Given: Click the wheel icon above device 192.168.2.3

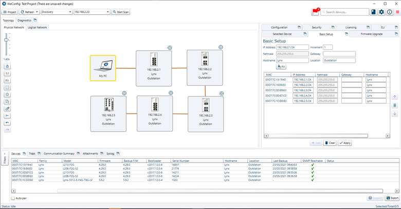Looking at the screenshot, I should click(x=222, y=93).
